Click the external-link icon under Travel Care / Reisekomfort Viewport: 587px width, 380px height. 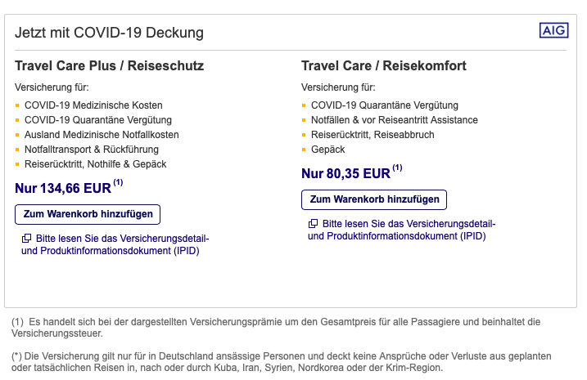pyautogui.click(x=313, y=224)
